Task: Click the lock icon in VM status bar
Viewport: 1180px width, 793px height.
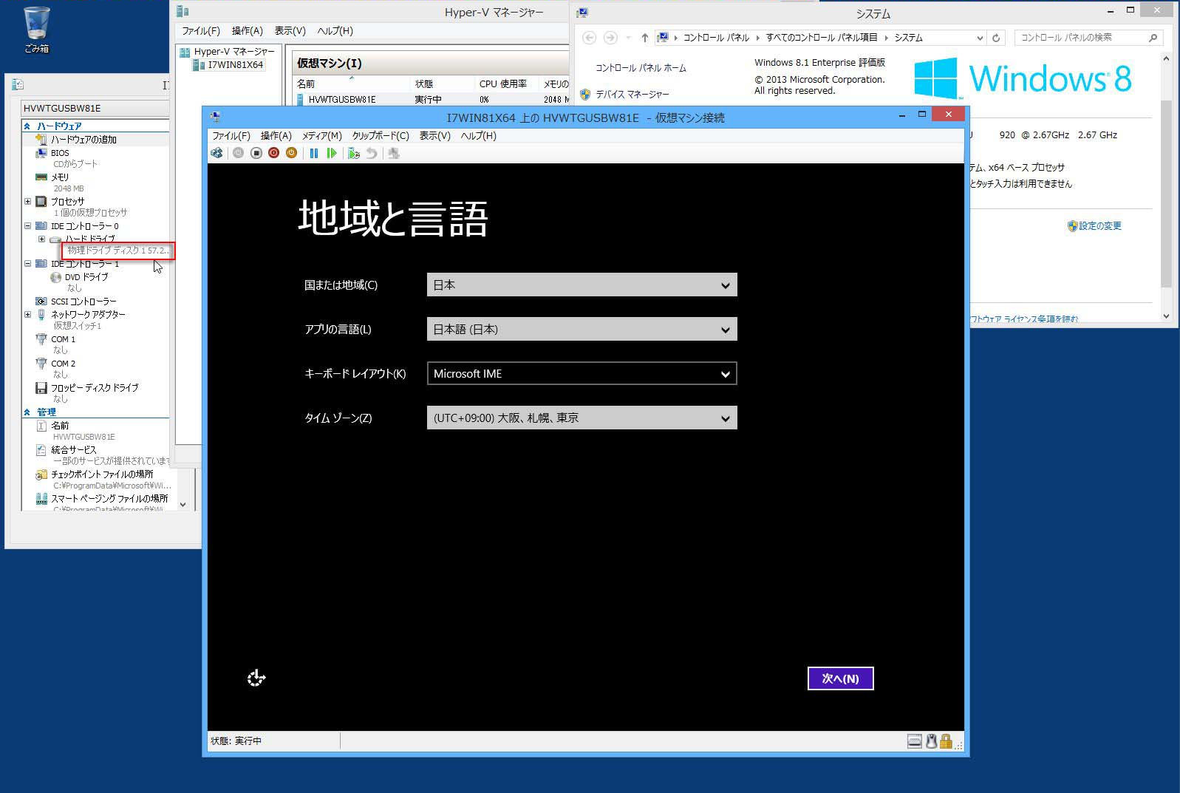Action: point(945,741)
